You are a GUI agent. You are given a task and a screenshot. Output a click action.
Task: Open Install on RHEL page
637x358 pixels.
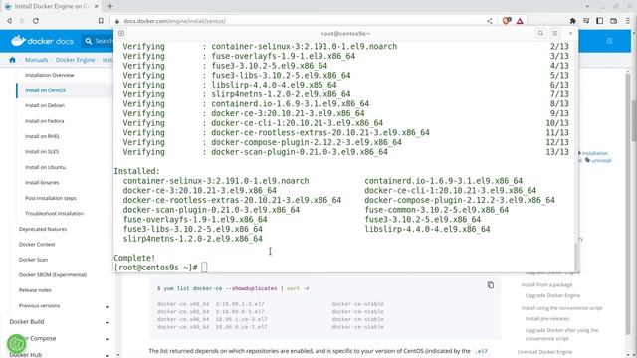(x=42, y=136)
